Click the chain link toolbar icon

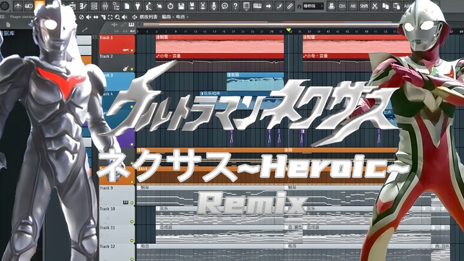[290, 6]
